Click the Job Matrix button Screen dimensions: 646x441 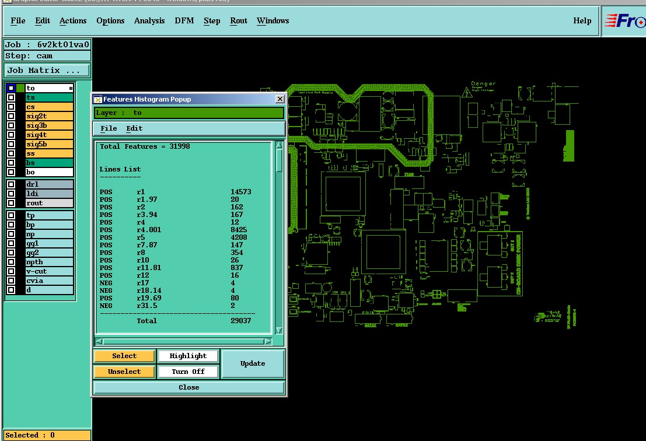point(47,71)
